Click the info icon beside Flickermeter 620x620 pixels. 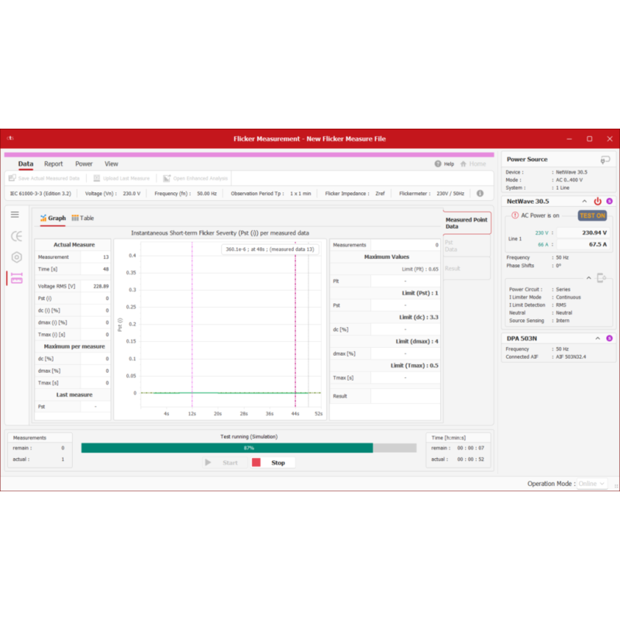480,194
